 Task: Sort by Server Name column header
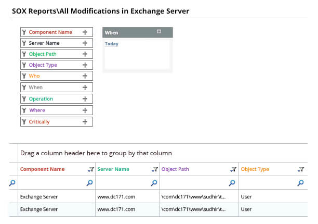point(113,169)
